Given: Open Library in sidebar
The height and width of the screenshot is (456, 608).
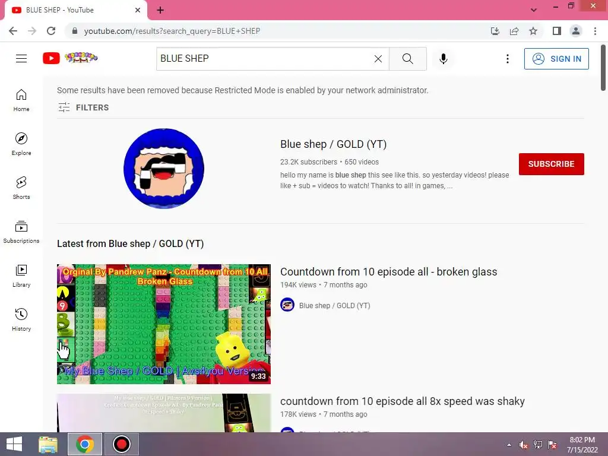Looking at the screenshot, I should 21,275.
